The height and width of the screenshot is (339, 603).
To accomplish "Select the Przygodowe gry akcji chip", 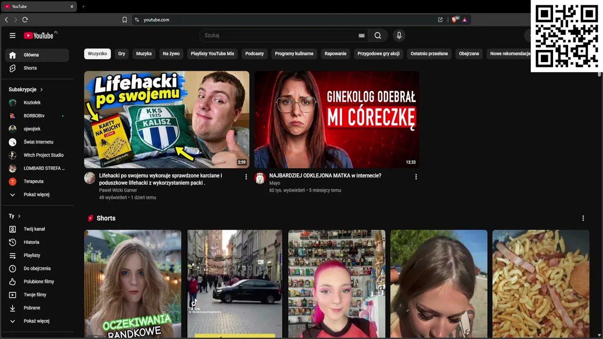I will click(x=378, y=54).
